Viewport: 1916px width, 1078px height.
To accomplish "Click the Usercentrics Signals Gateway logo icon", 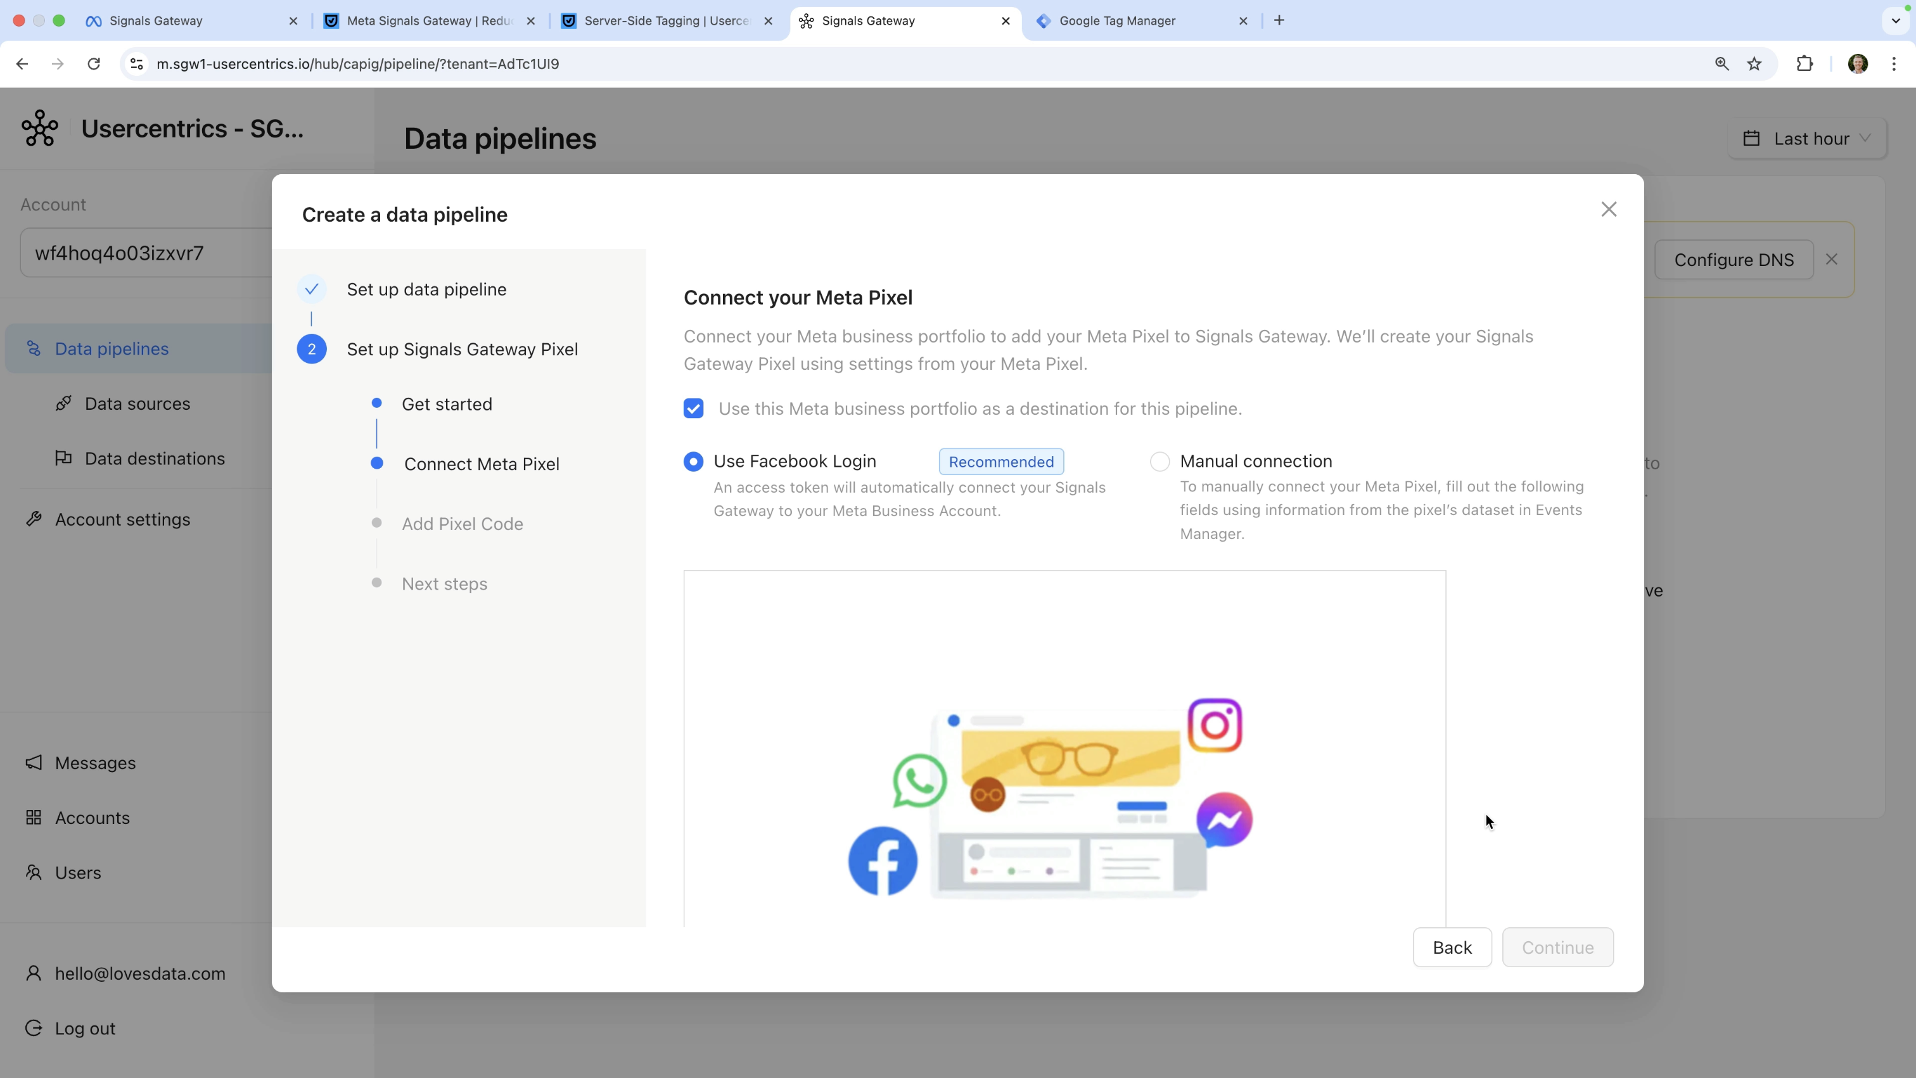I will [x=39, y=128].
